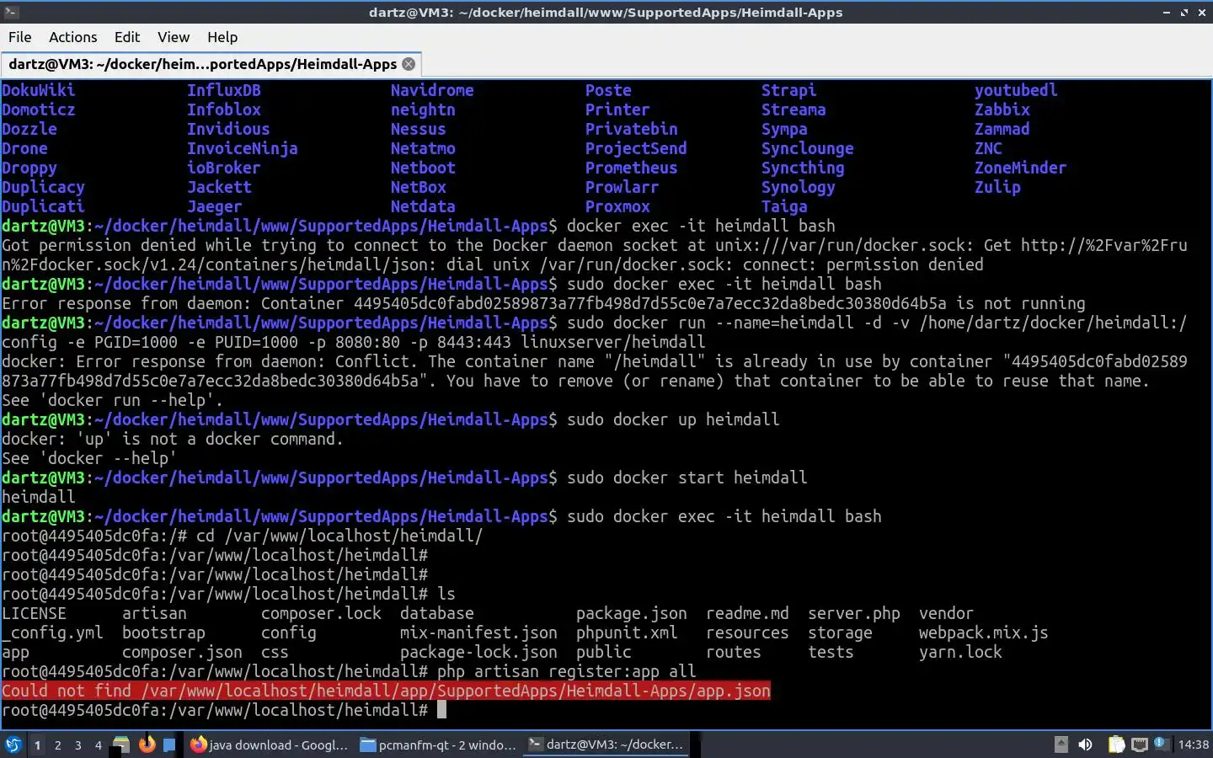Click the 'Syncthing' directory name

pos(803,168)
